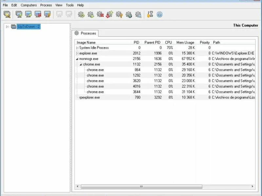
Task: Click the add computer icon
Action: (x=28, y=14)
